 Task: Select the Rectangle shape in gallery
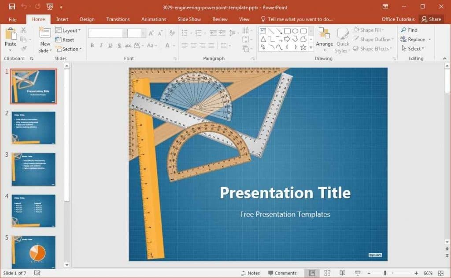click(x=287, y=31)
